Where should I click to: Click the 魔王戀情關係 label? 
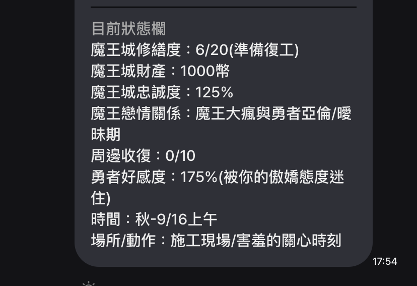point(136,113)
